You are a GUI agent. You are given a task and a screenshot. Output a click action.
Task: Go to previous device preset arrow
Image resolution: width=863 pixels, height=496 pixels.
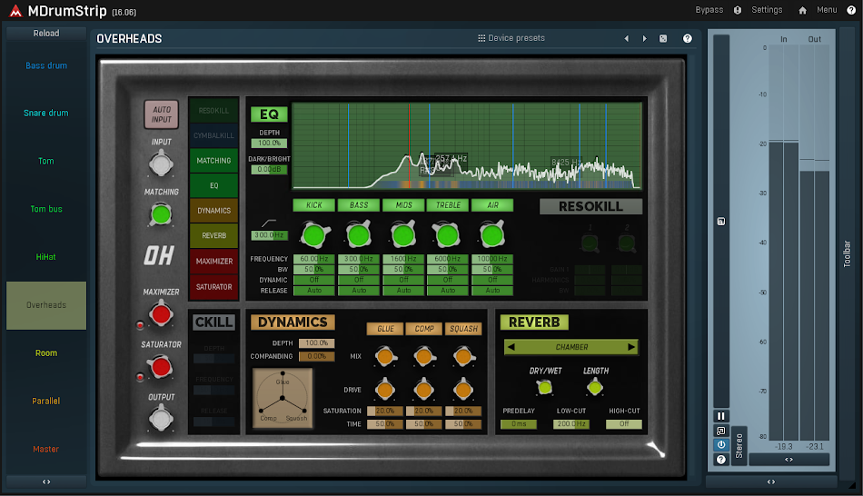626,38
